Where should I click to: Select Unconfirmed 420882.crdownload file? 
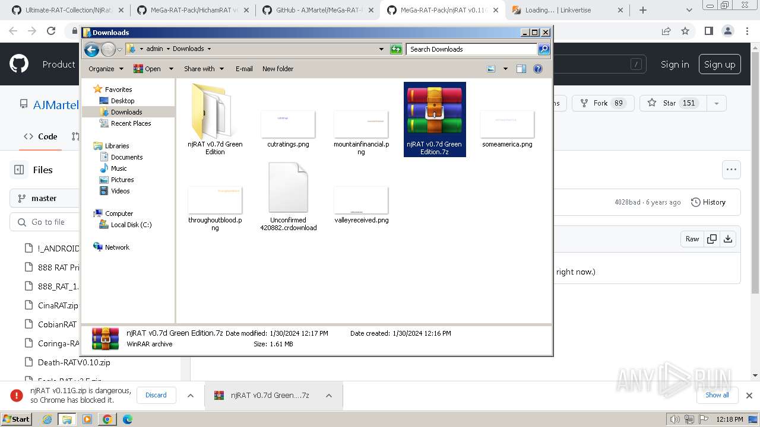pyautogui.click(x=288, y=197)
